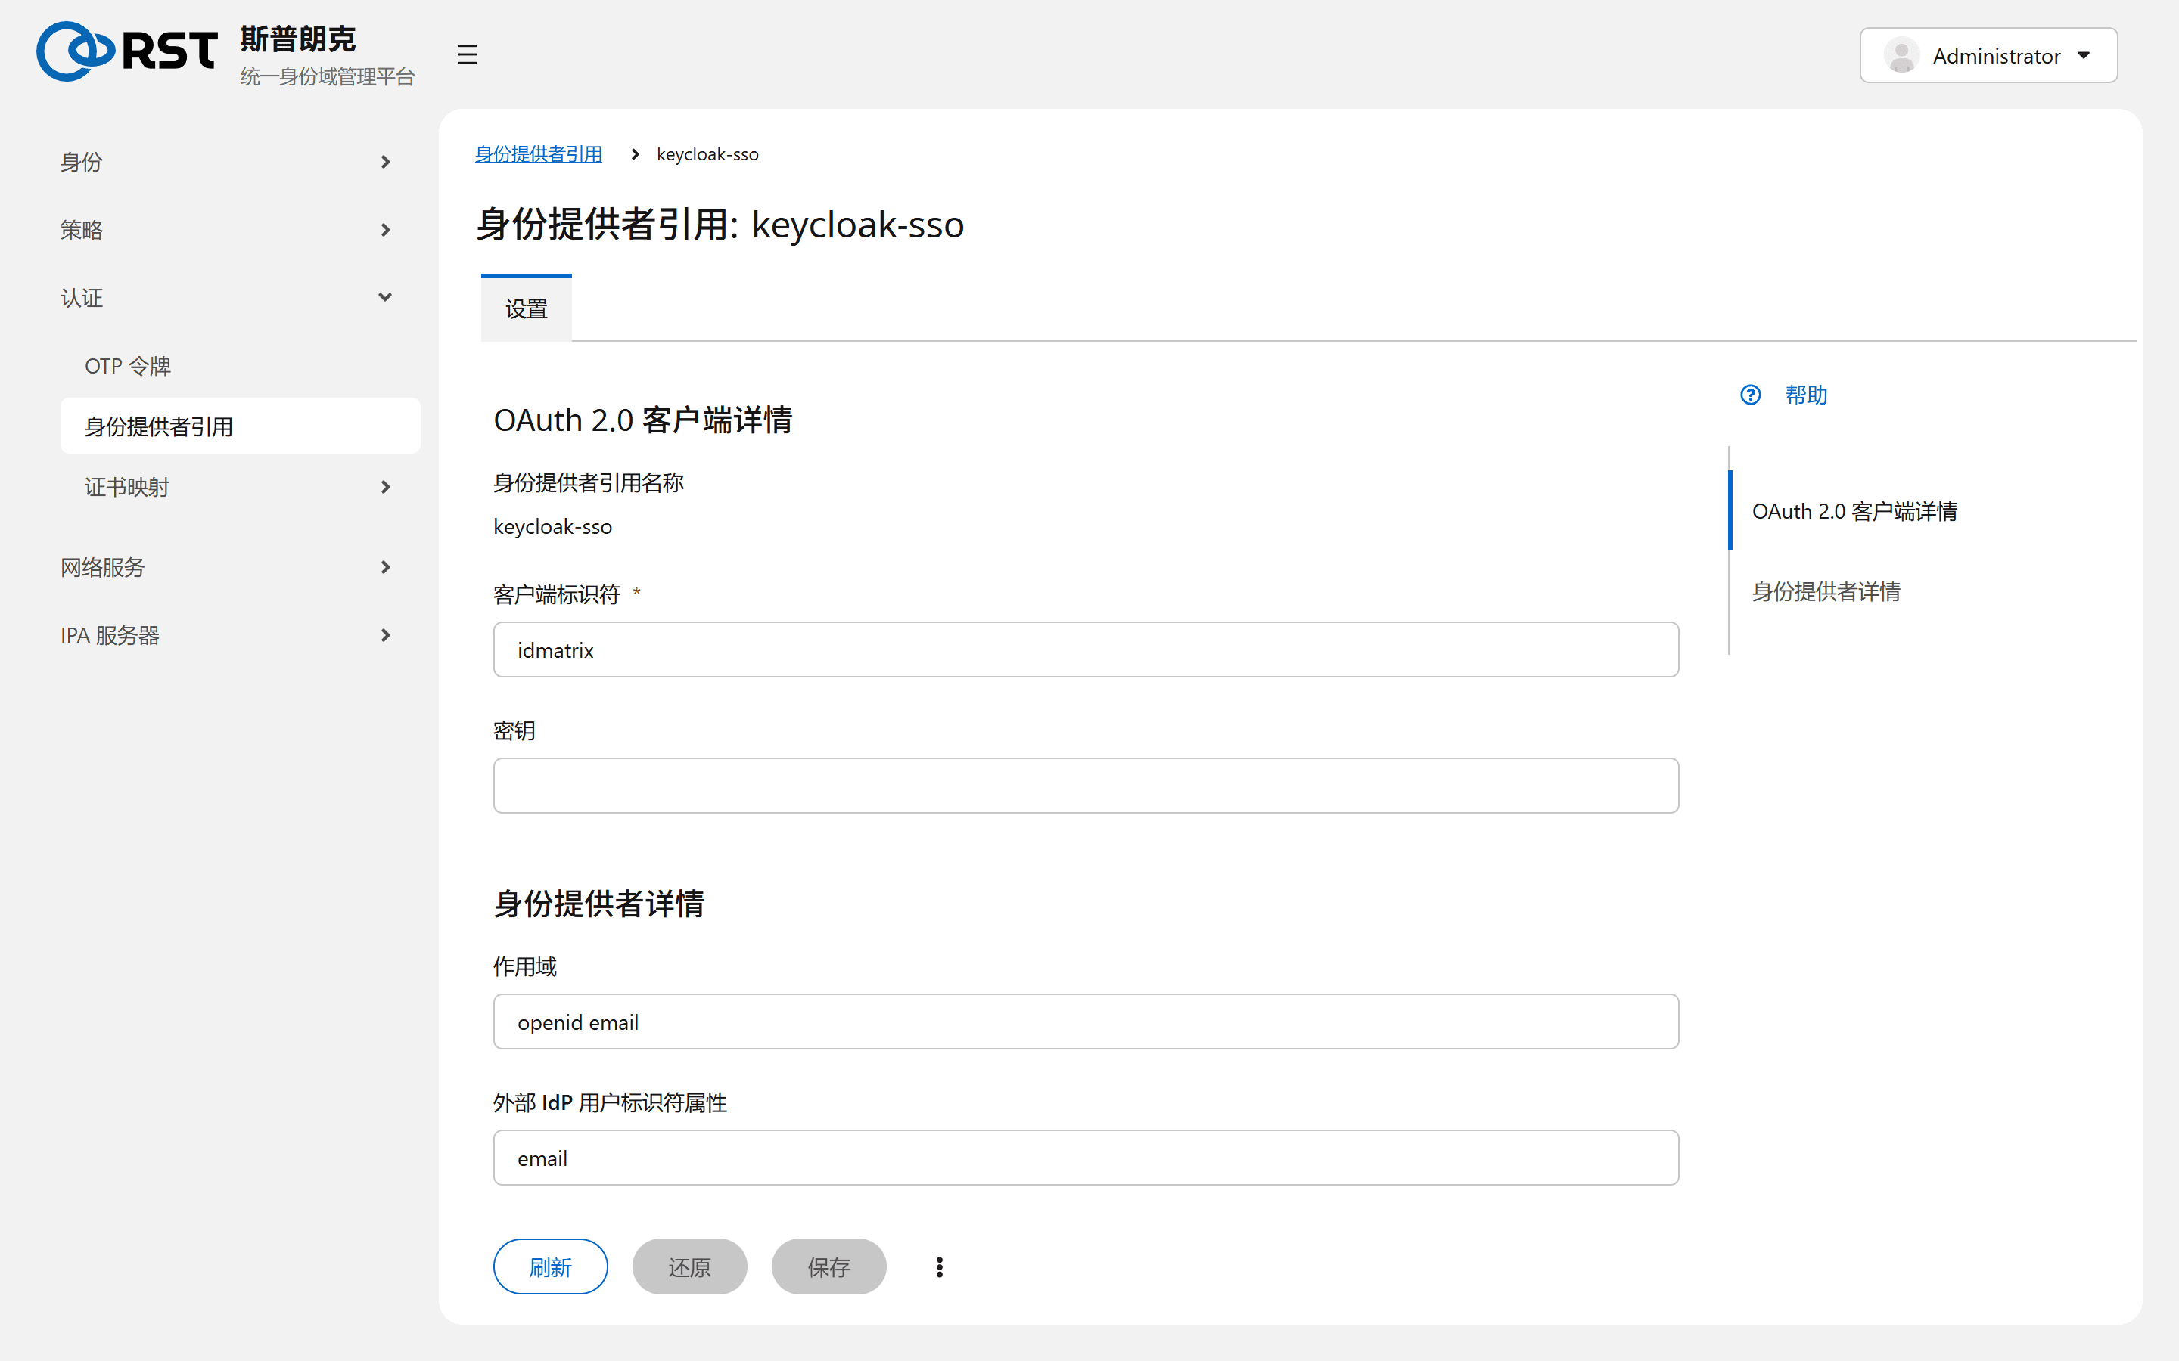Click the keycloak-sso name value
This screenshot has width=2179, height=1361.
point(552,526)
